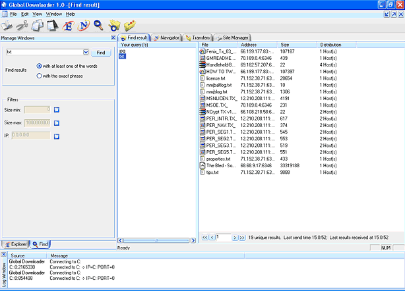405x291 pixels.
Task: Click the application menu icon beside File
Action: point(5,14)
